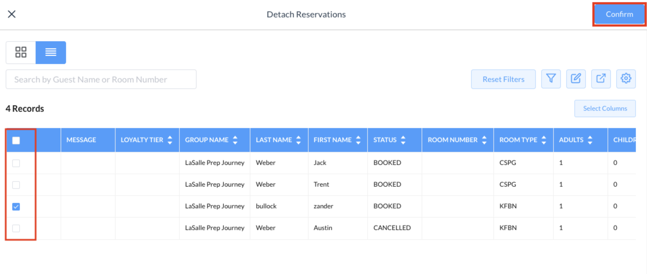Image resolution: width=647 pixels, height=274 pixels.
Task: Click Reset Filters button
Action: click(503, 79)
